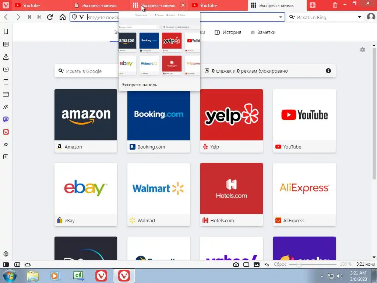Screen dimensions: 377x283
Task: Go forward with the forward arrow
Action: [18, 17]
